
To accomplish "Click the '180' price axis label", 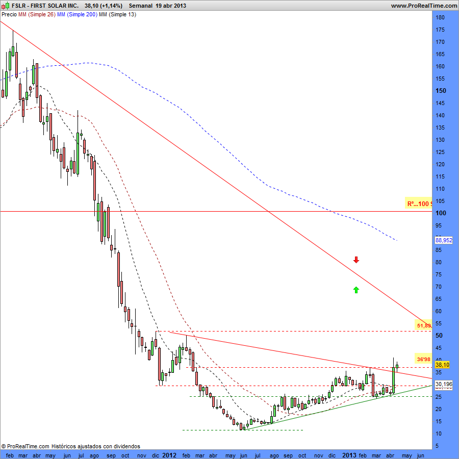I will pos(440,17).
